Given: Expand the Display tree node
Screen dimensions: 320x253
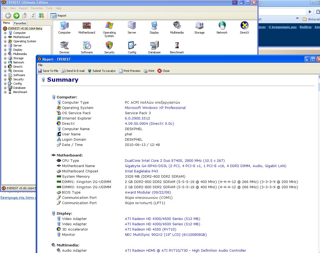Looking at the screenshot, I should point(5,50).
